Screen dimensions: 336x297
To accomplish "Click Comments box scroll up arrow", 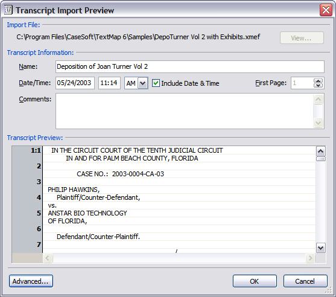I will [319, 99].
